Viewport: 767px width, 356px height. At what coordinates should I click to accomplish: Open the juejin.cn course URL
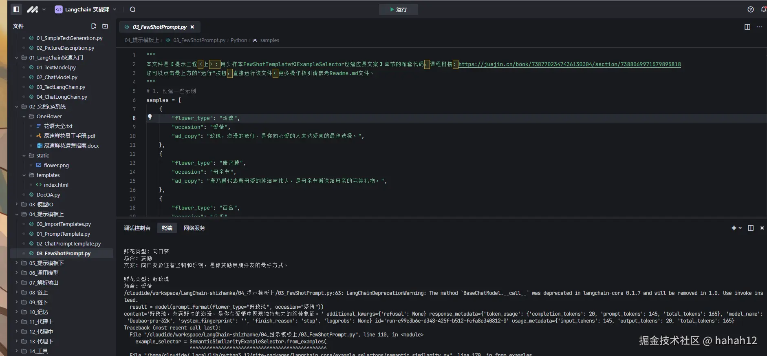[569, 64]
